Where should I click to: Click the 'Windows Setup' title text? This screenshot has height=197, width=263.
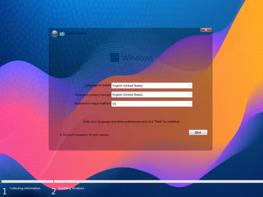tap(76, 33)
